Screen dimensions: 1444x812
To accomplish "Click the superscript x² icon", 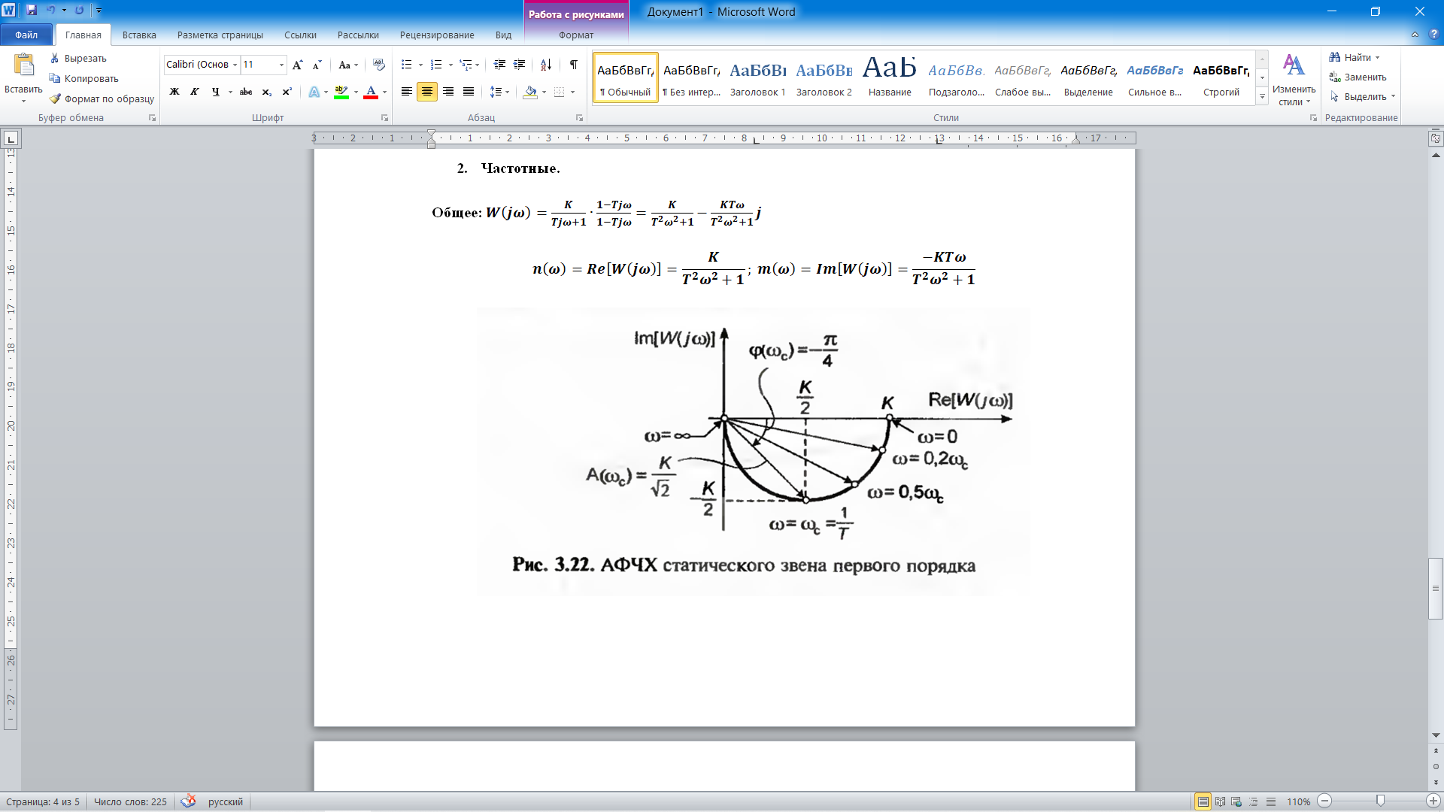I will pos(287,92).
